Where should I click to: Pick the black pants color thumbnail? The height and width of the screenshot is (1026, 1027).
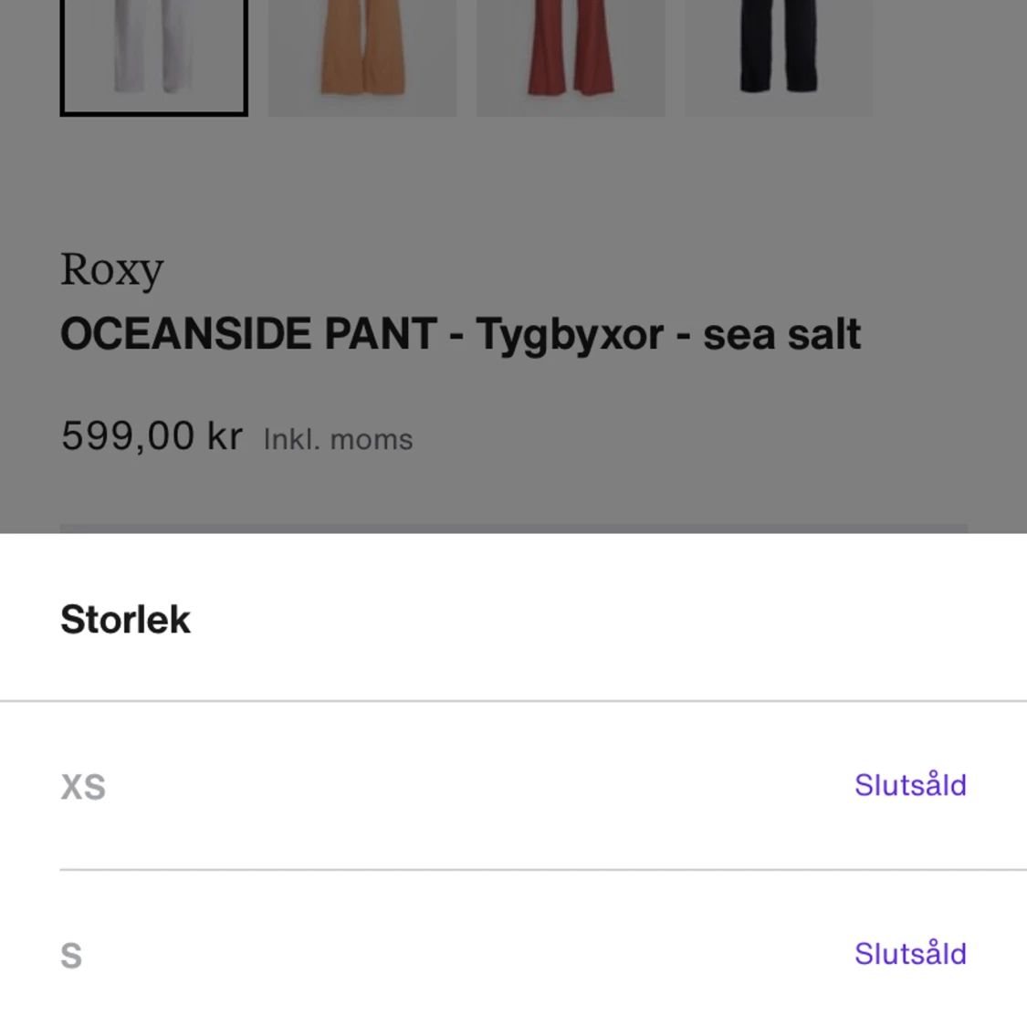click(x=779, y=55)
